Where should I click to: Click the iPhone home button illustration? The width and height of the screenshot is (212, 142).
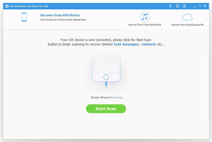coord(106,78)
